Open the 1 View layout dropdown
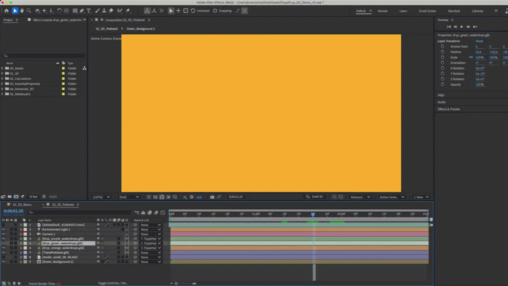Image resolution: width=508 pixels, height=286 pixels. click(421, 197)
